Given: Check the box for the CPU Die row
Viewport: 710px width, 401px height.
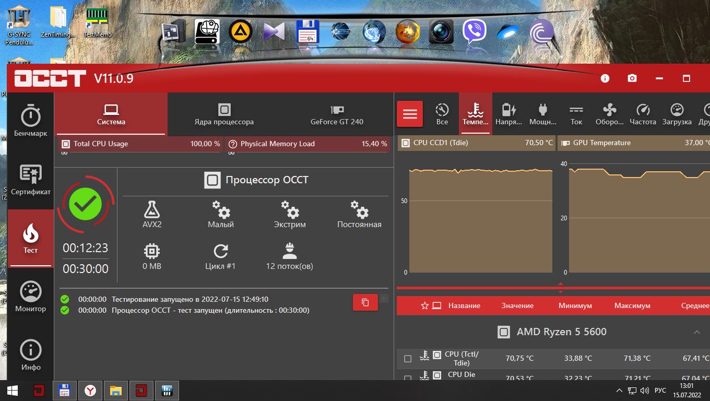Looking at the screenshot, I should (408, 378).
